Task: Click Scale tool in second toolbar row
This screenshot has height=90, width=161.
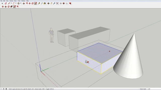Action: click(x=15, y=7)
